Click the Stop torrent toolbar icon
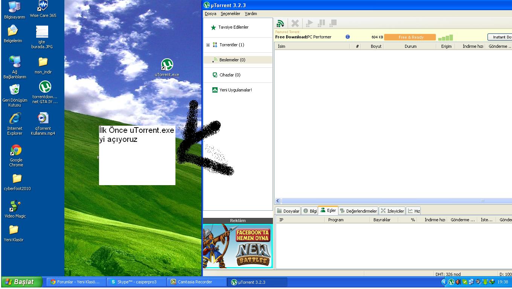 tap(332, 24)
